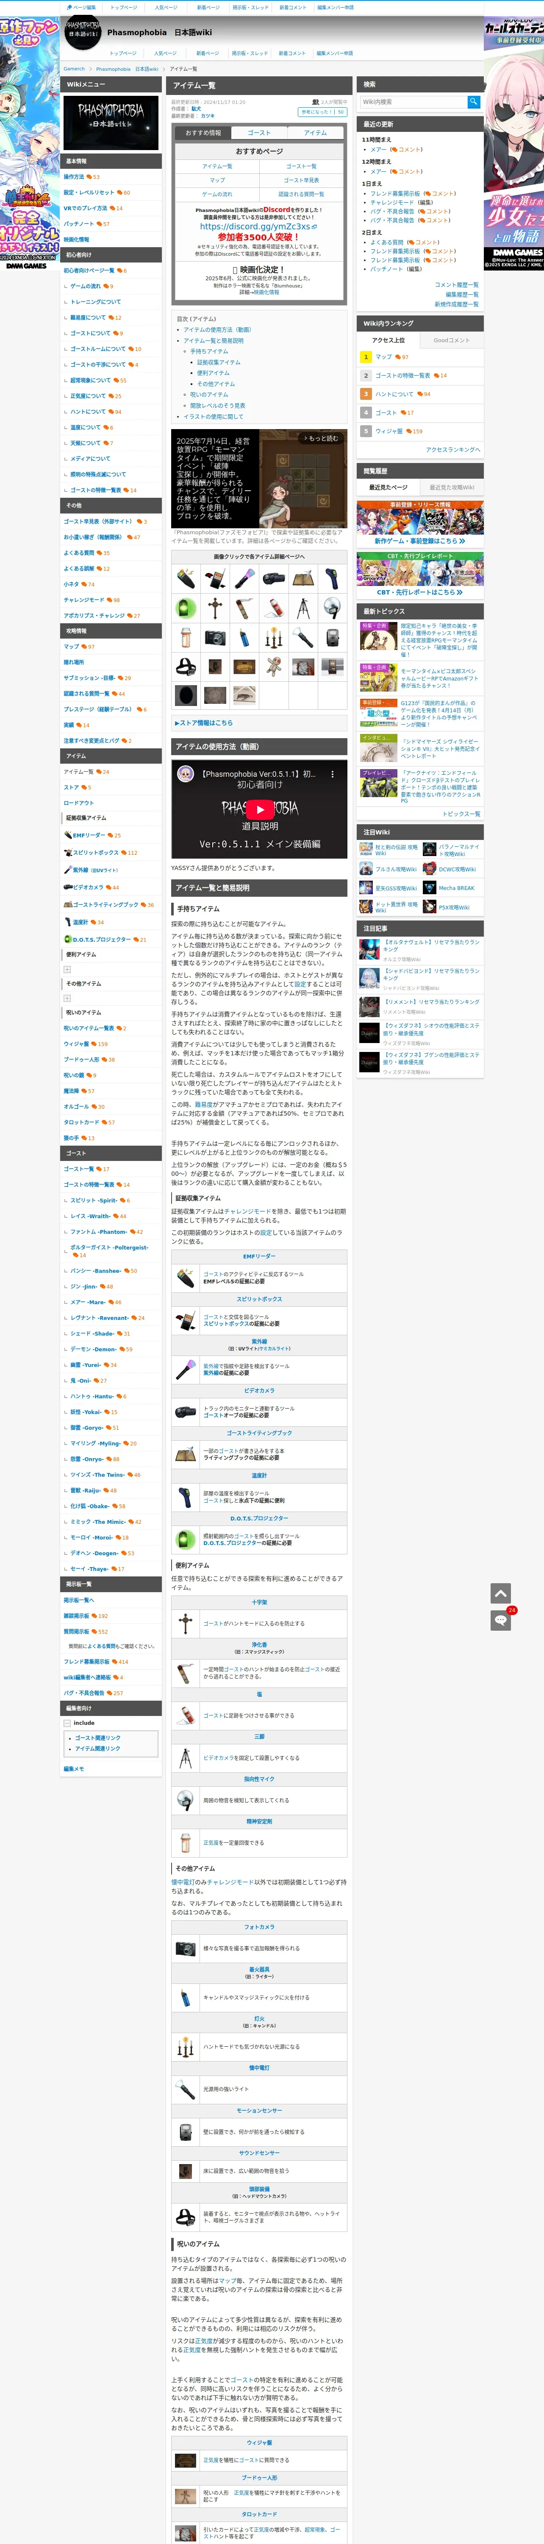Image resolution: width=544 pixels, height=2544 pixels.
Task: Click the channel avatar on the YouTube embed
Action: pos(185,773)
